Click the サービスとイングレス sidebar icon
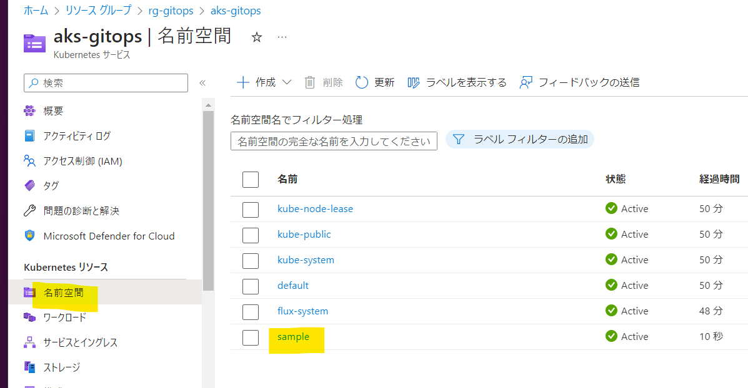The width and height of the screenshot is (748, 388). [x=29, y=342]
